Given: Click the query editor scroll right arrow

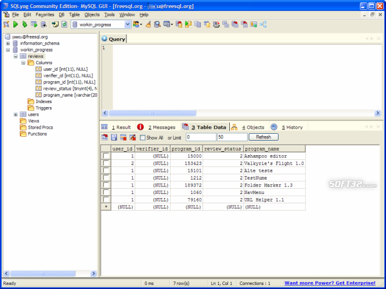Looking at the screenshot, I should coord(377,113).
